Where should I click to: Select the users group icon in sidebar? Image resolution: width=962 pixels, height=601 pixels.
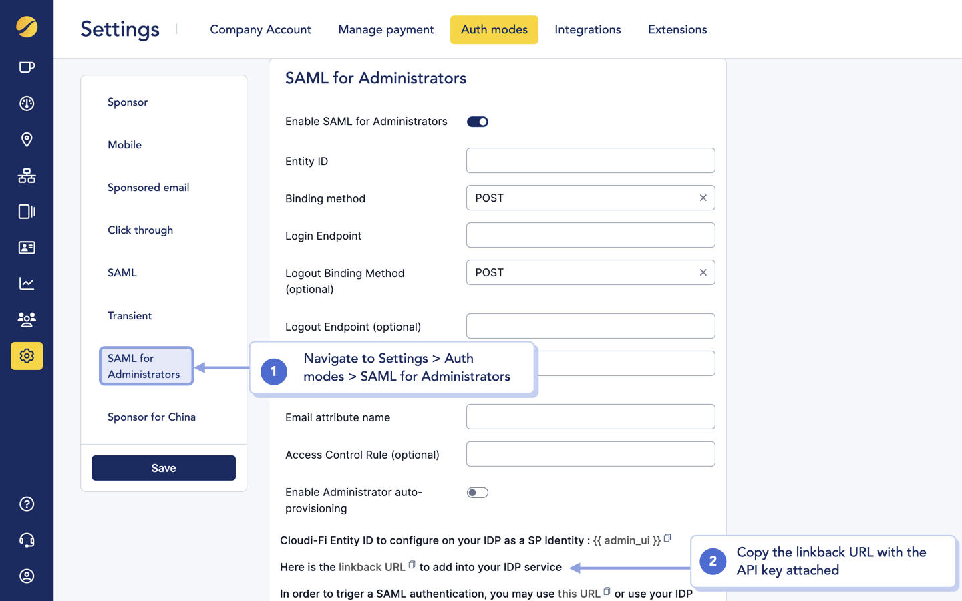click(x=27, y=320)
